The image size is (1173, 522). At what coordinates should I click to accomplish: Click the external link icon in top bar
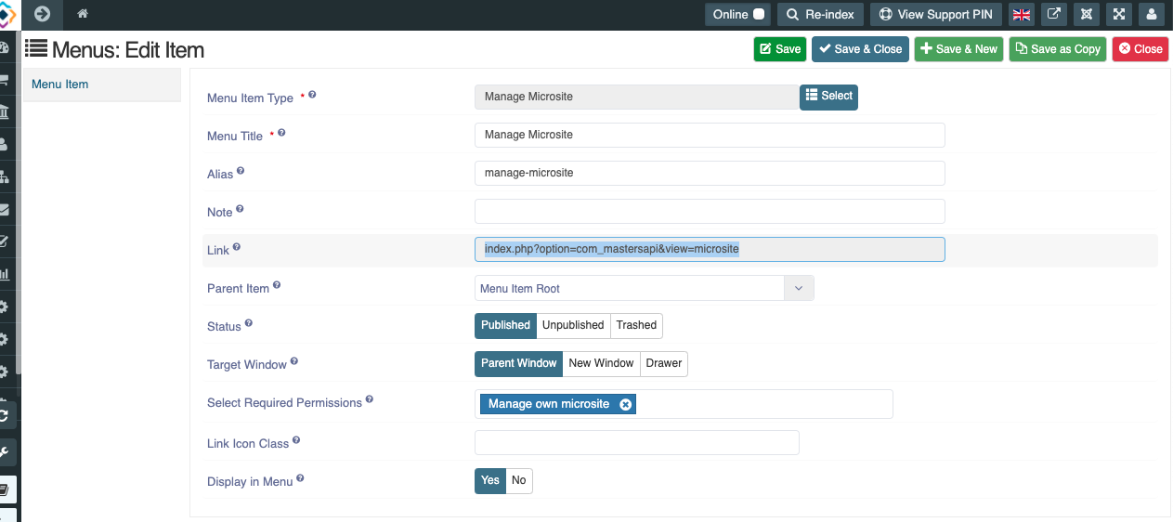[x=1054, y=14]
